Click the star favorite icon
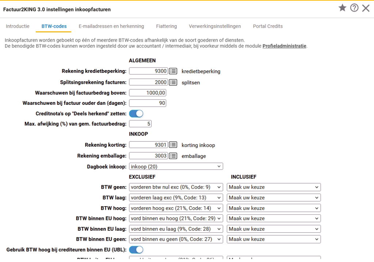374x262 pixels. tap(342, 8)
